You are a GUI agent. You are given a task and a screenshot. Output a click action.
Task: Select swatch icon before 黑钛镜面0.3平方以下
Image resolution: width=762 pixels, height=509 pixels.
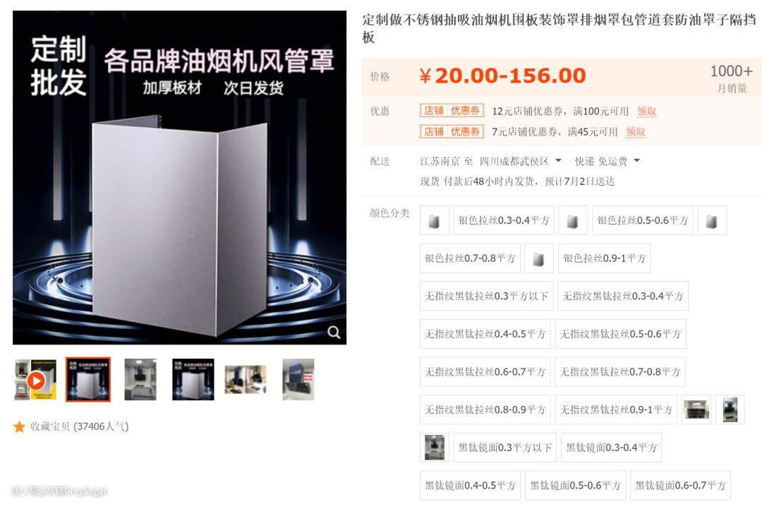[x=435, y=448]
